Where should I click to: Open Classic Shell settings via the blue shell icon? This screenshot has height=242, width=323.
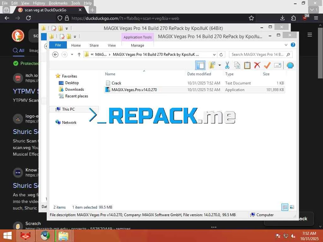click(290, 66)
